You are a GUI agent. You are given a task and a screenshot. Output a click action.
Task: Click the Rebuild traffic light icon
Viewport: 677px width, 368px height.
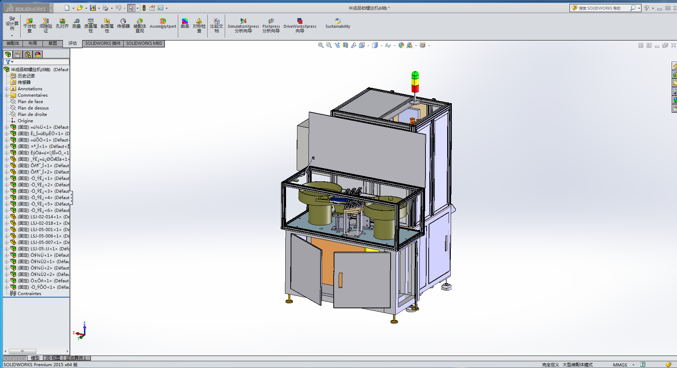[x=144, y=8]
